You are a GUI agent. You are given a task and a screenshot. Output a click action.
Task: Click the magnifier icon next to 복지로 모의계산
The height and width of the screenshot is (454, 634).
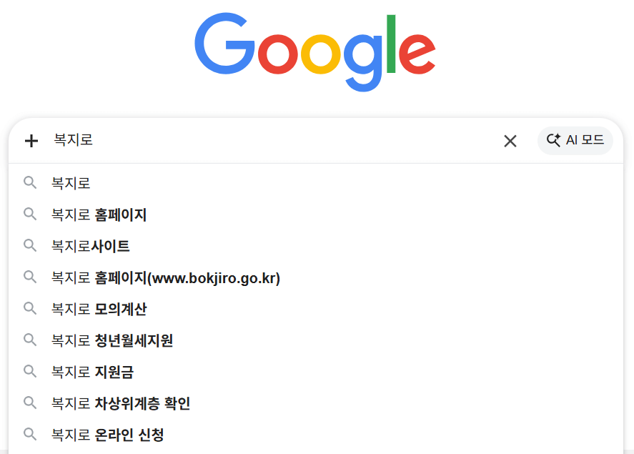[30, 308]
